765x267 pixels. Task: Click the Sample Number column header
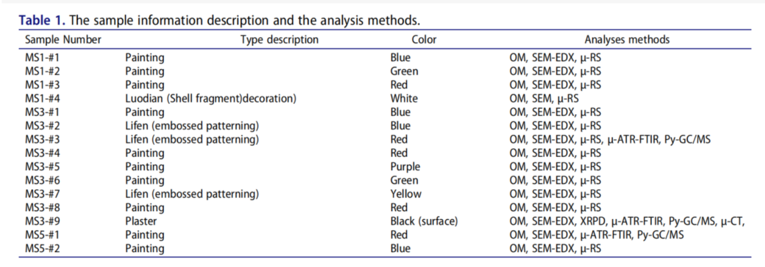63,39
